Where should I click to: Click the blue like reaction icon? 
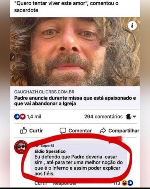[x=17, y=117]
